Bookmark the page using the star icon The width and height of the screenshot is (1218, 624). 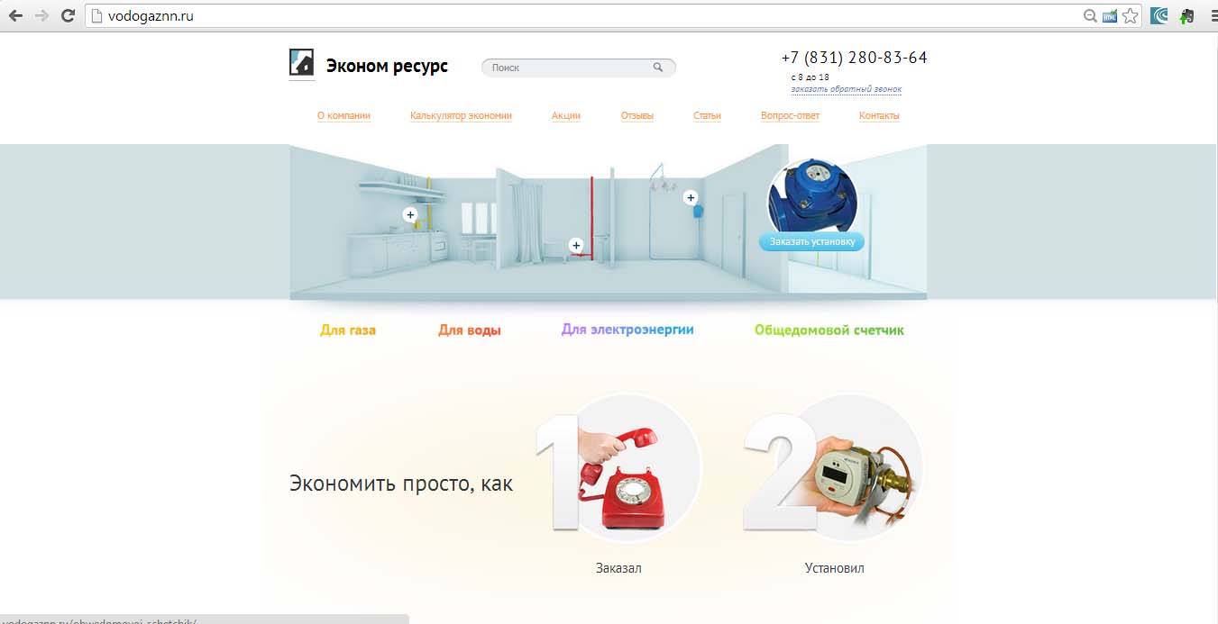pos(1131,15)
